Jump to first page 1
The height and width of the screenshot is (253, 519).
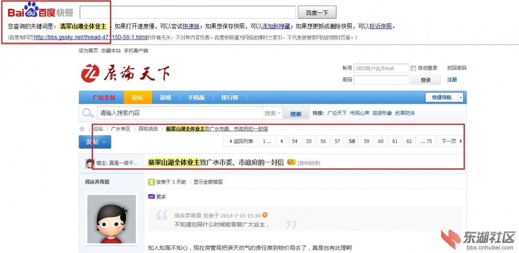pos(267,141)
